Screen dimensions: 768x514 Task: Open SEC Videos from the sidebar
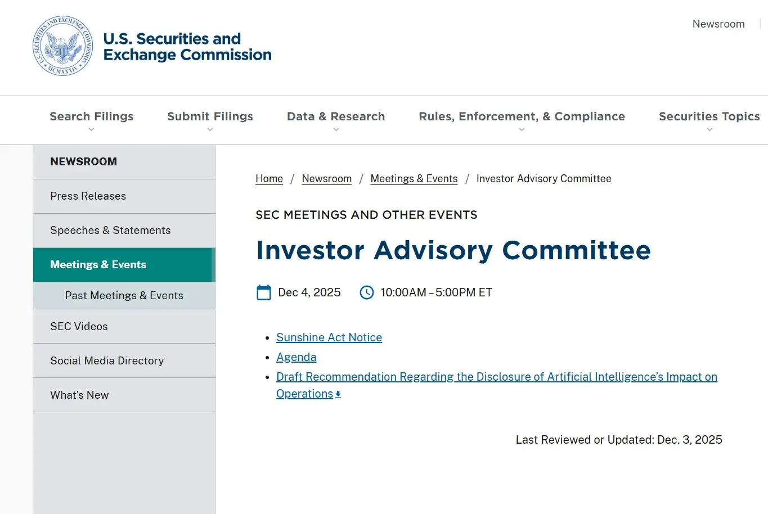pos(79,327)
